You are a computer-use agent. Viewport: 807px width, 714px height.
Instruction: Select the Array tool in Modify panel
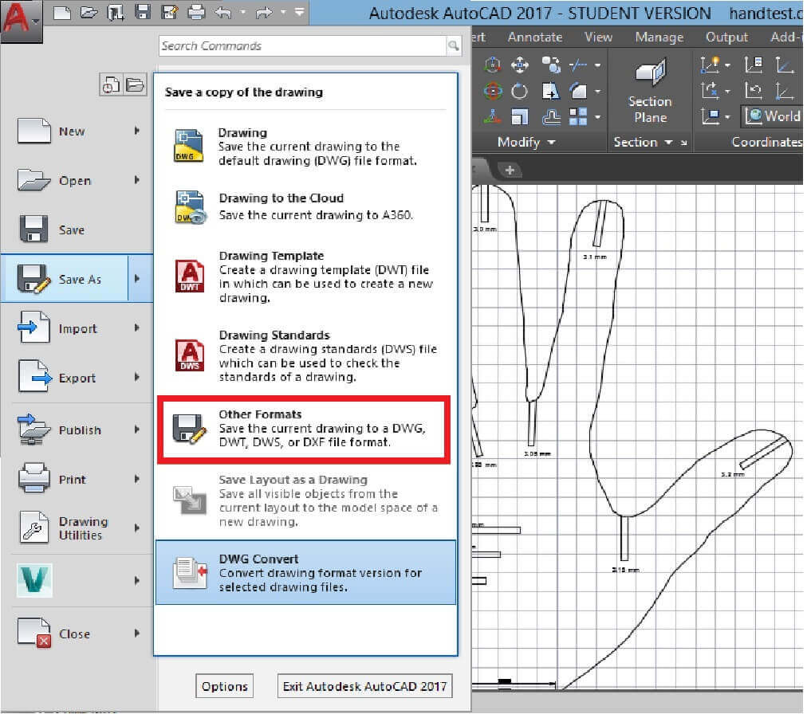(x=578, y=117)
